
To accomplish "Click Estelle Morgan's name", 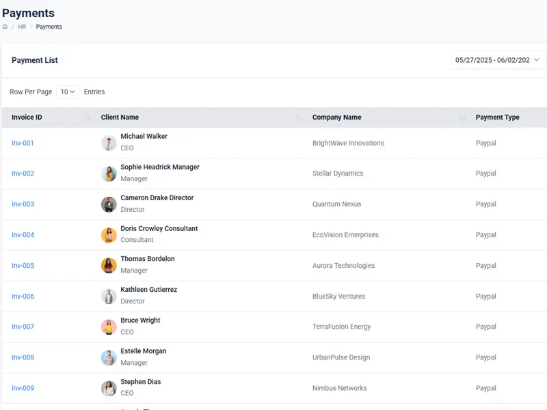I will [144, 351].
